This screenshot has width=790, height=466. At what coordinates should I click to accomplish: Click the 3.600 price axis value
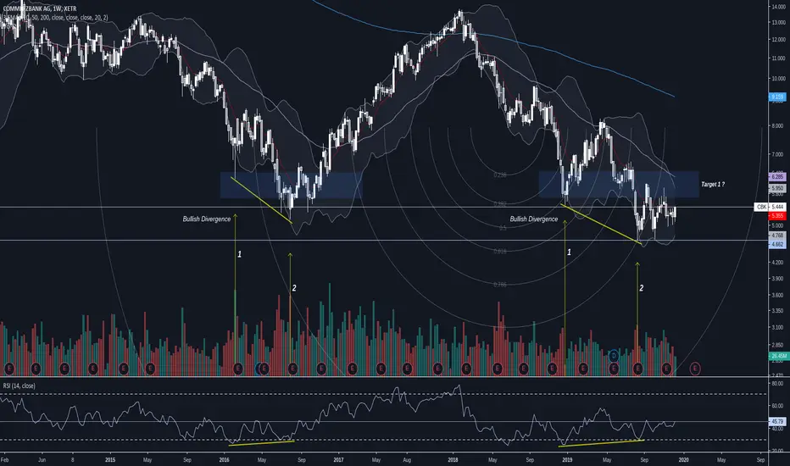[x=778, y=295]
